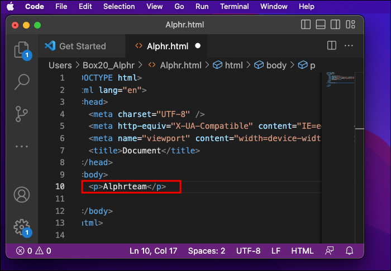391x271 pixels.
Task: Click the Spaces: 2 indentation button
Action: [207, 251]
